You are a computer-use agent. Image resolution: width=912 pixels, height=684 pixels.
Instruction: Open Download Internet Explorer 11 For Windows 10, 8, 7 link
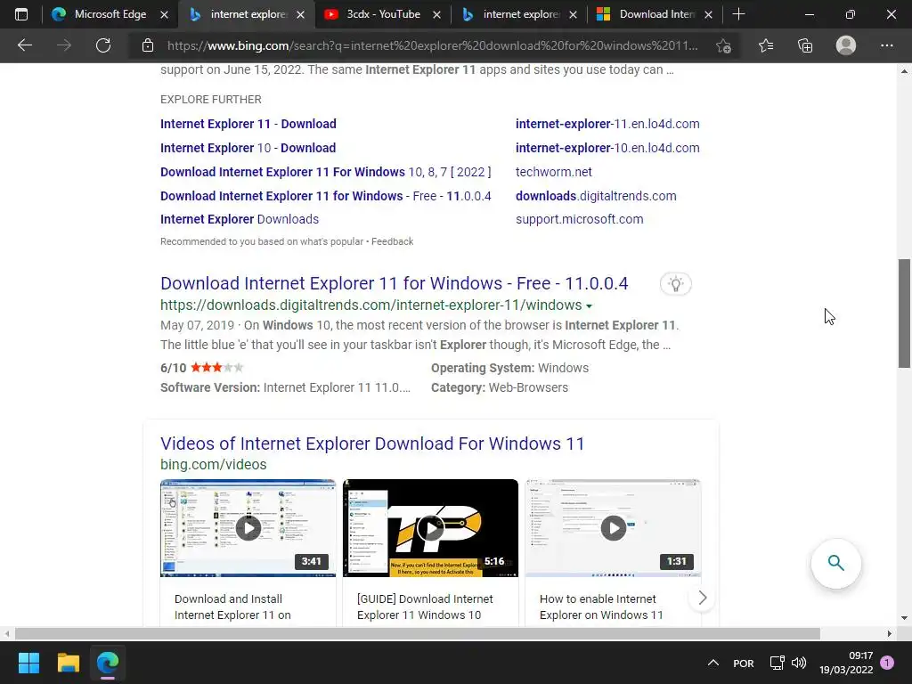tap(326, 172)
